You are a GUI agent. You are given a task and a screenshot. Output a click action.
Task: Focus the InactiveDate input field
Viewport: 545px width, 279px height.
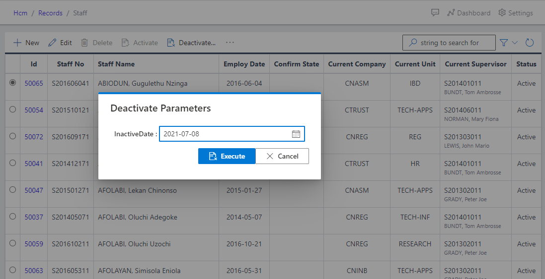(232, 134)
